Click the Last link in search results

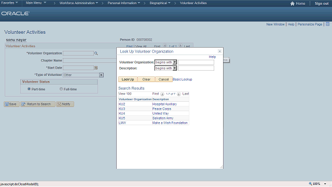click(186, 94)
